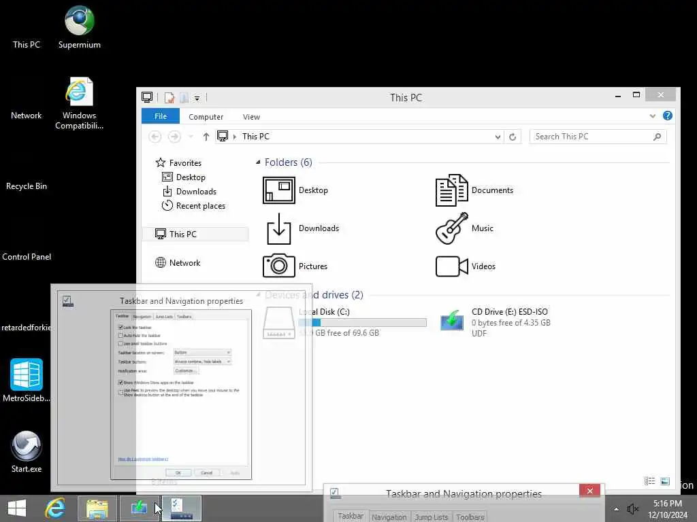This screenshot has width=697, height=522.
Task: Select the Pictures camera folder icon
Action: tap(278, 266)
